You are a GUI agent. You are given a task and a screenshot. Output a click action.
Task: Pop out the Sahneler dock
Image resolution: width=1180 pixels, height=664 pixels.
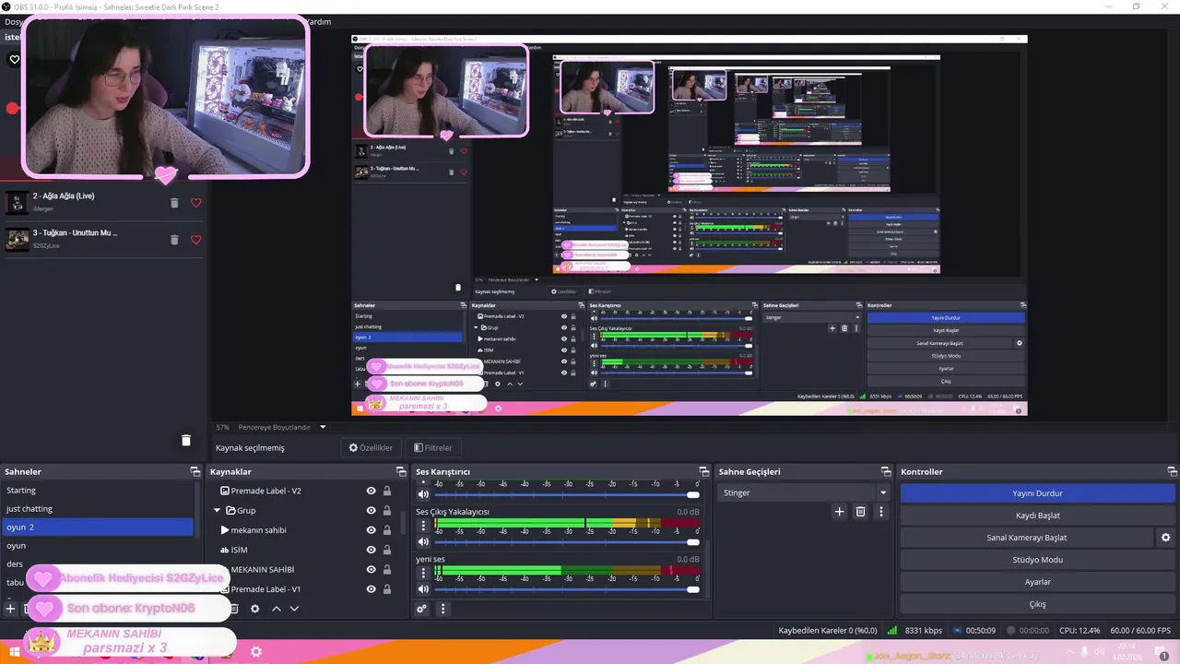(x=195, y=471)
